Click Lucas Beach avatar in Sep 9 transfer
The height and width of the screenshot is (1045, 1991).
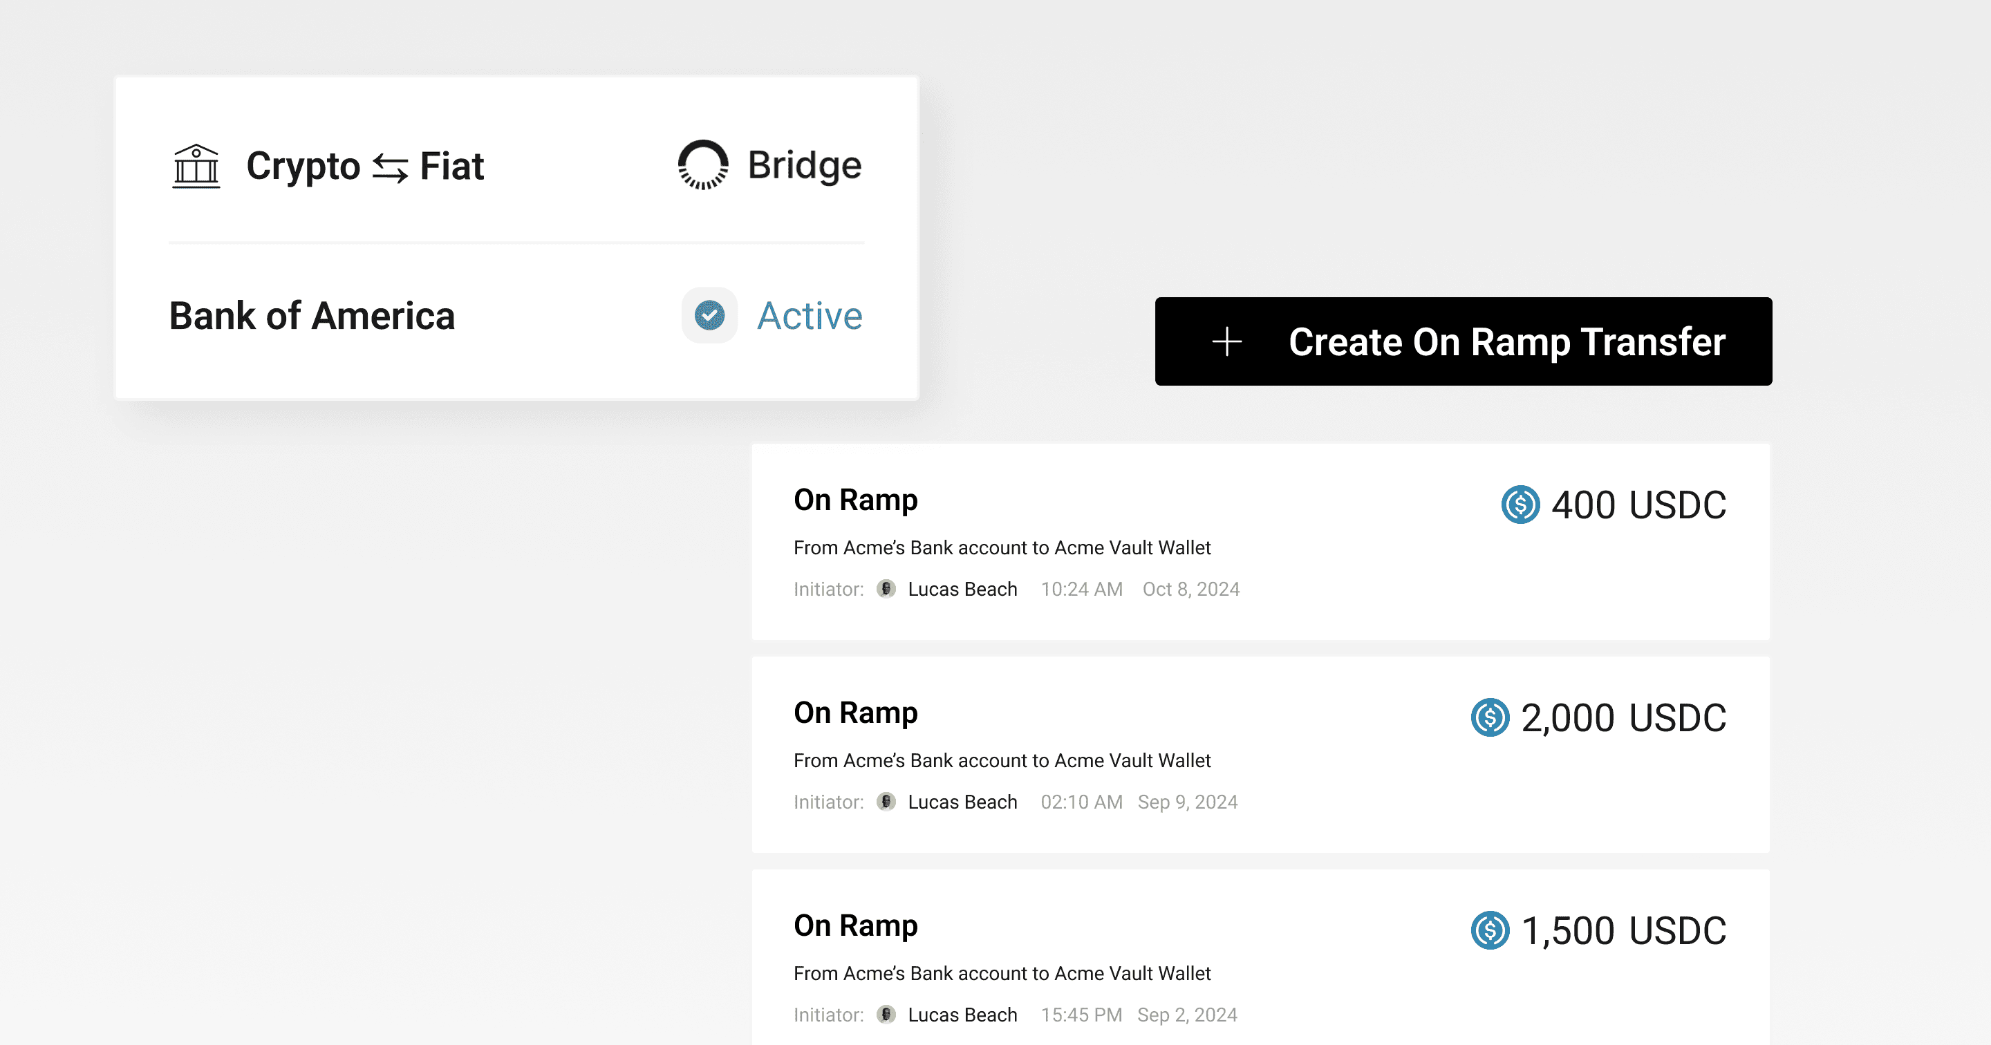click(886, 802)
